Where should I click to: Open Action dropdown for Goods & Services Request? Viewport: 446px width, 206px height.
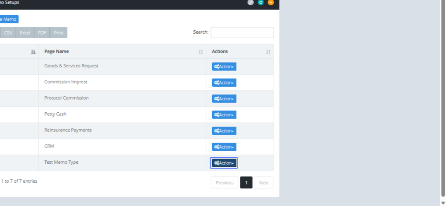click(x=224, y=67)
